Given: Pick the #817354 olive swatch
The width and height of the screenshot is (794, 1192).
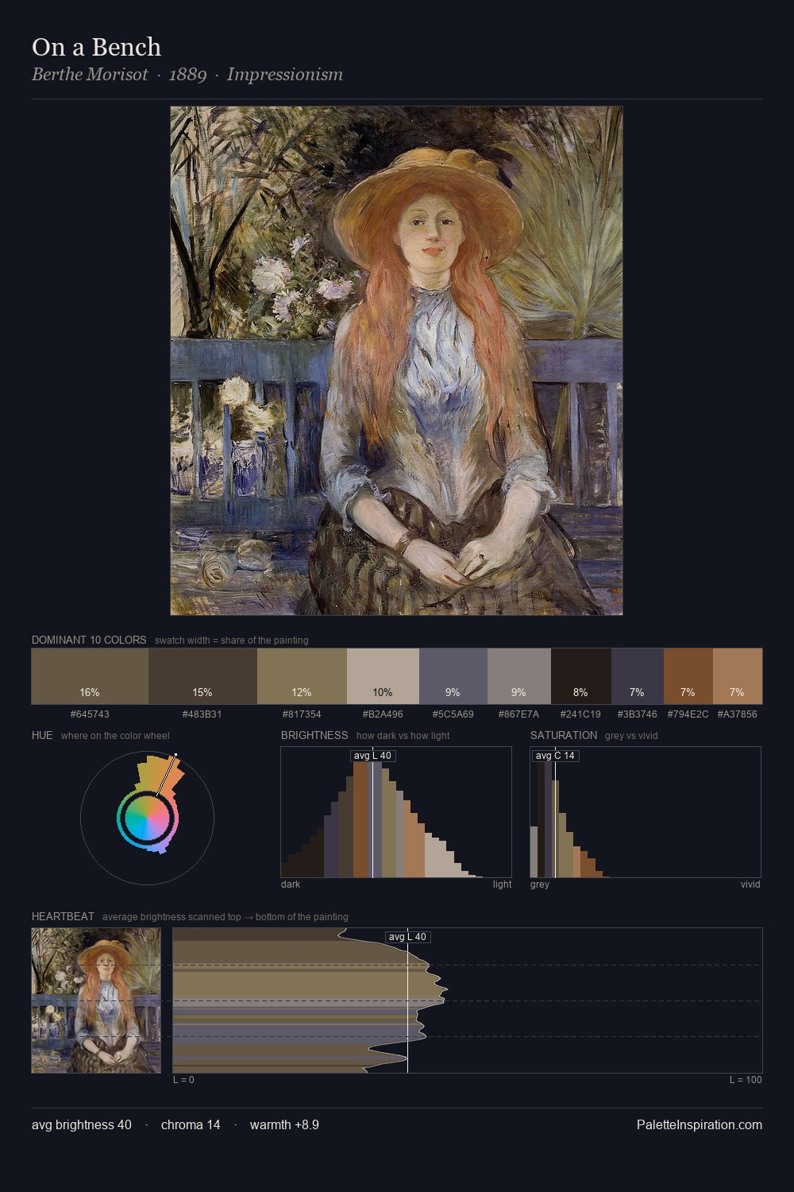Looking at the screenshot, I should 302,676.
